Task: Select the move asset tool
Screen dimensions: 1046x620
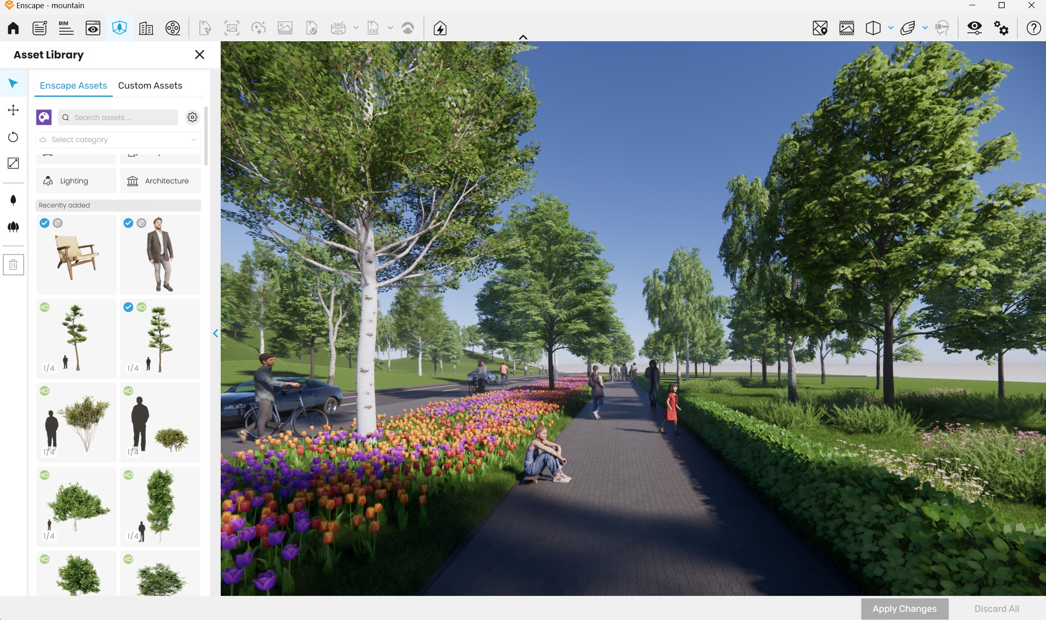Action: [13, 110]
